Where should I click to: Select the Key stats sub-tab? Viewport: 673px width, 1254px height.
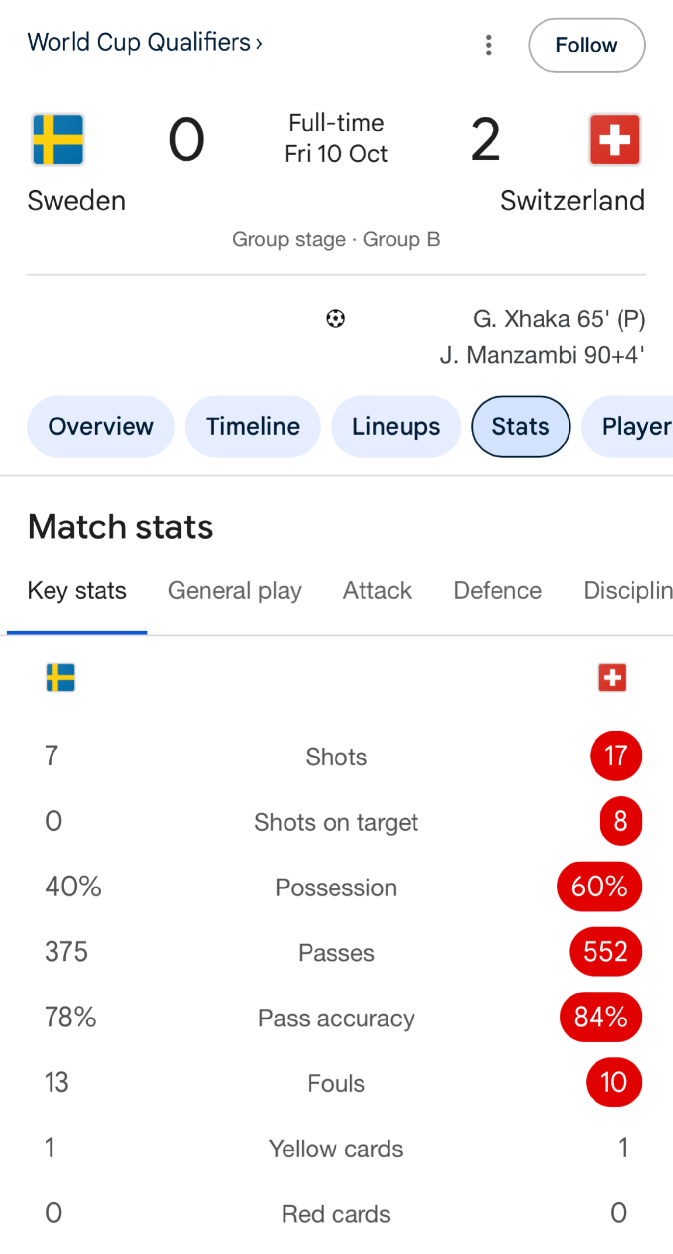click(x=77, y=591)
